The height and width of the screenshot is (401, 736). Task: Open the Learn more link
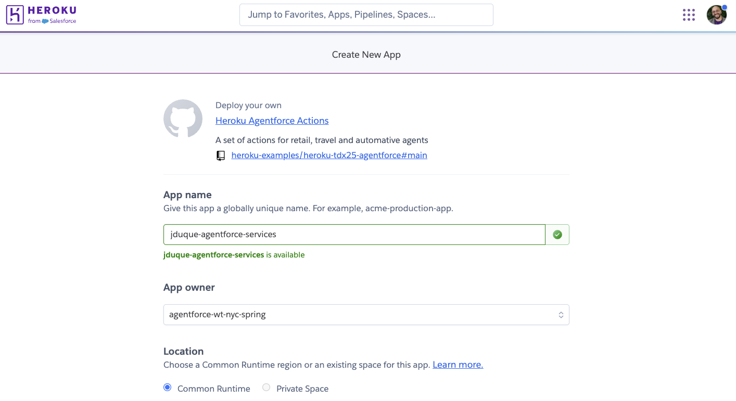458,365
